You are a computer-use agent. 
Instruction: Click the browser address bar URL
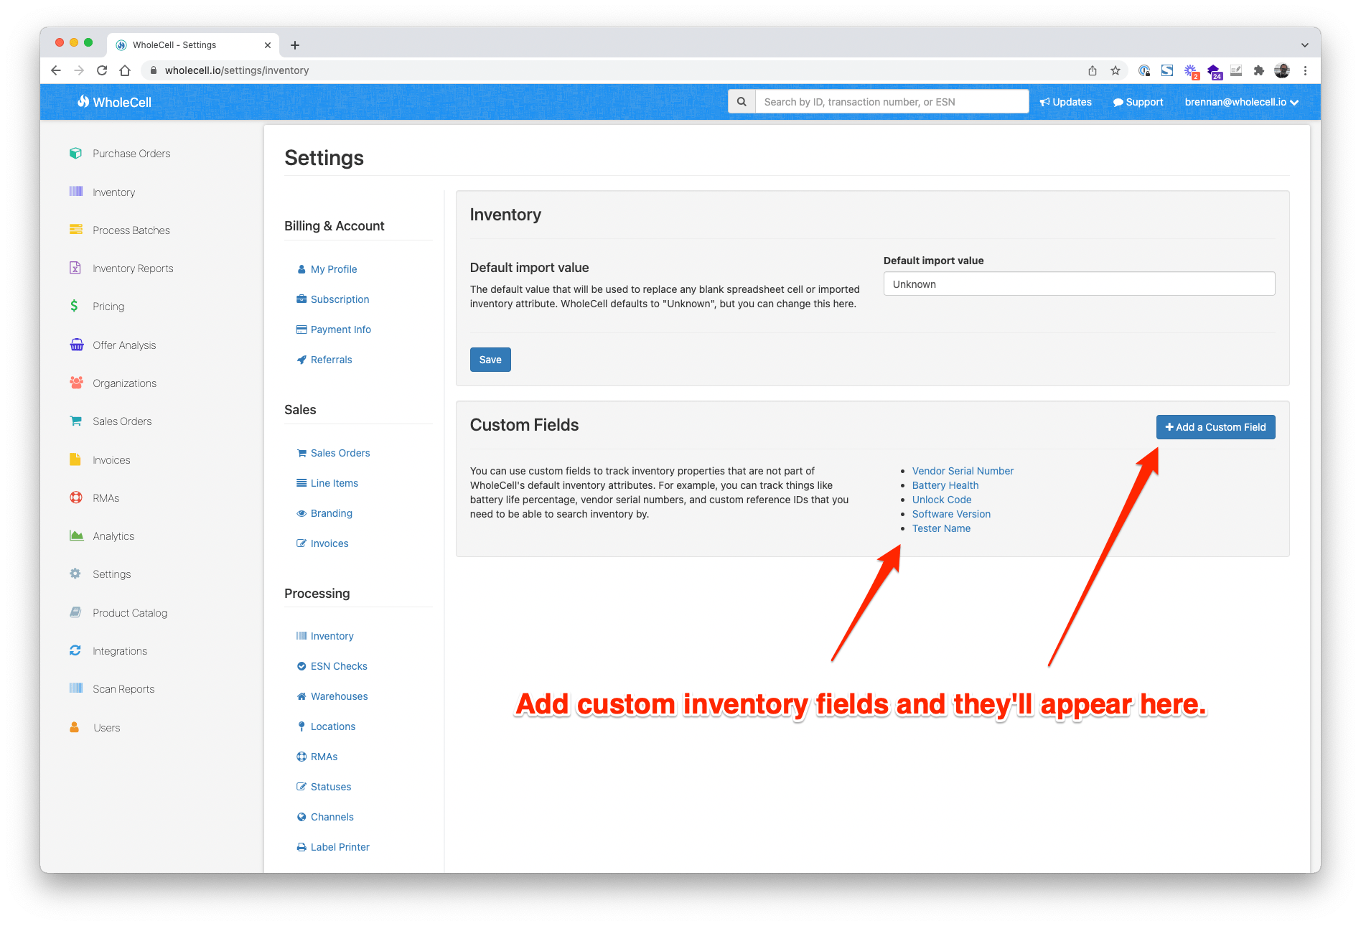[x=237, y=70]
